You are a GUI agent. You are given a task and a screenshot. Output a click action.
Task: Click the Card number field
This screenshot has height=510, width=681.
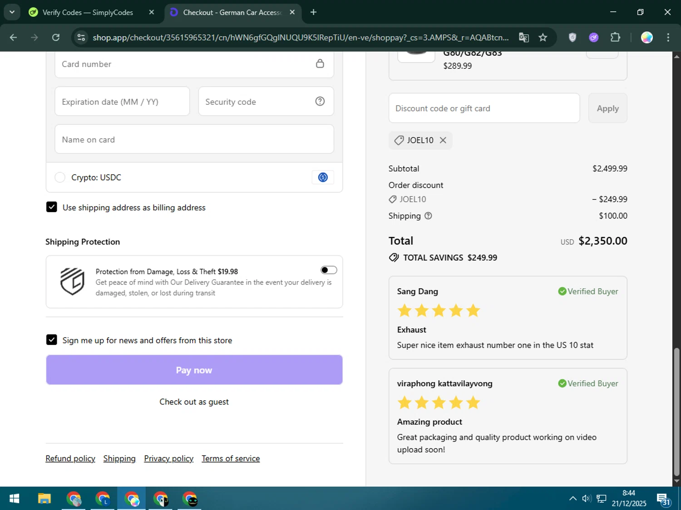coord(194,64)
